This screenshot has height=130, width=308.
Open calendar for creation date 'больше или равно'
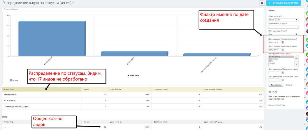coord(283,42)
